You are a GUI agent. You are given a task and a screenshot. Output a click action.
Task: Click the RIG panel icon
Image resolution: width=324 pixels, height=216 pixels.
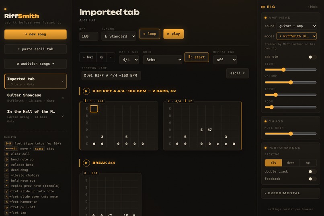point(263,7)
